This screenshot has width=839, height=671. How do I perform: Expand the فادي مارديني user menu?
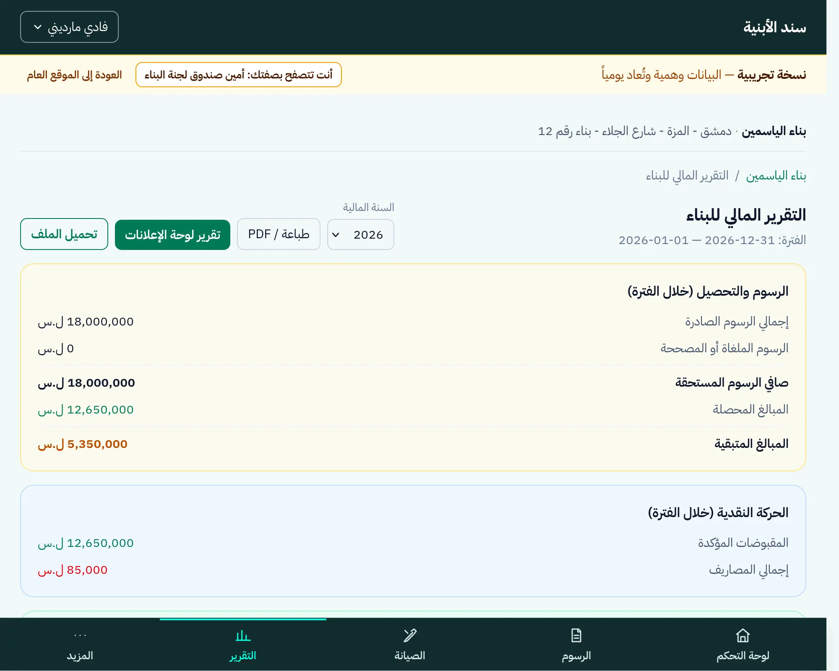coord(69,27)
